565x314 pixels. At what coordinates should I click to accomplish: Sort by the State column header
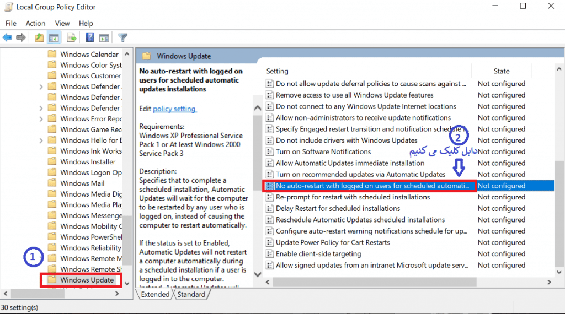pos(501,71)
